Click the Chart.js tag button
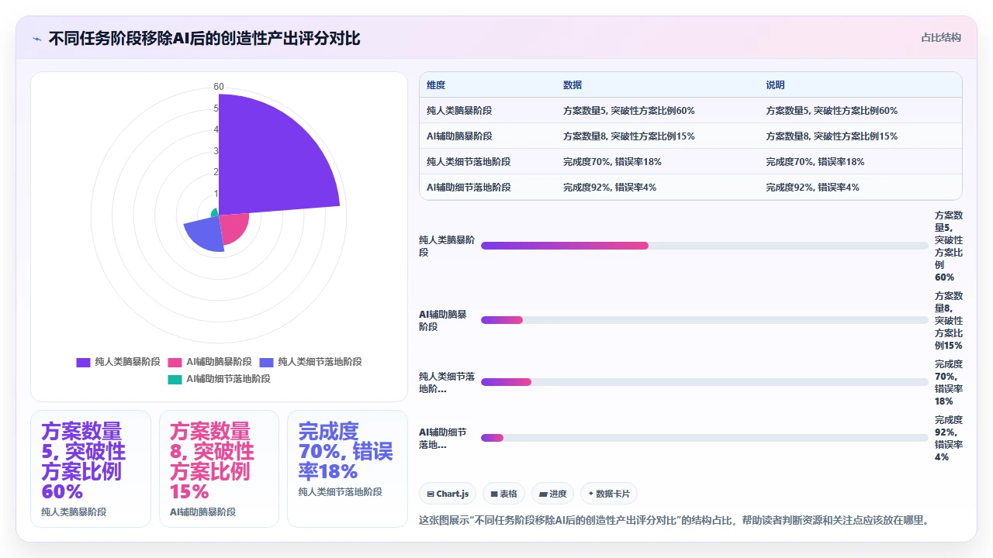This screenshot has width=993, height=558. 448,494
